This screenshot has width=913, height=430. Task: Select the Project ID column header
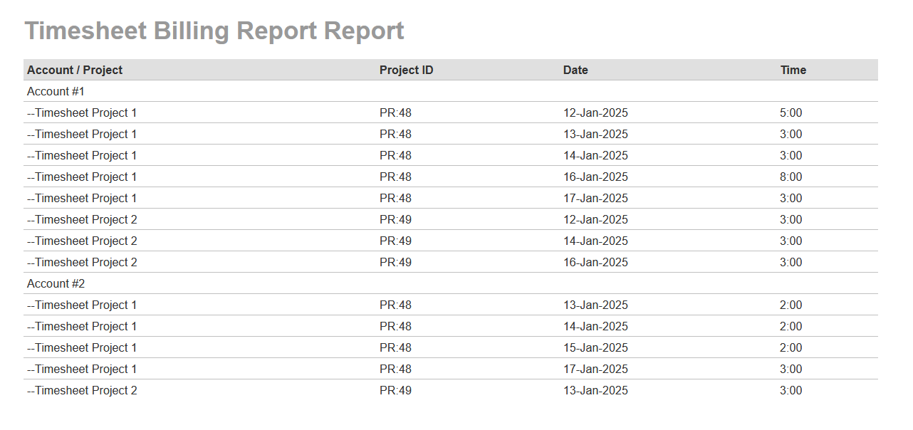click(x=406, y=70)
